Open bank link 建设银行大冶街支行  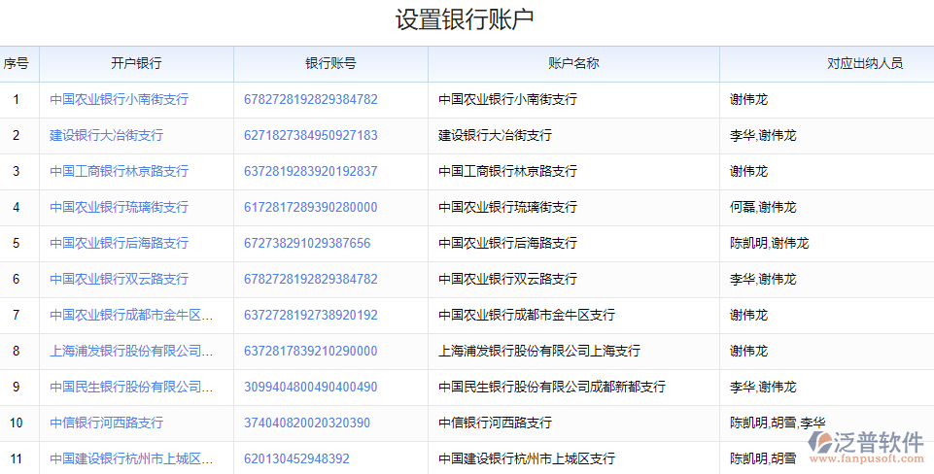click(x=106, y=135)
